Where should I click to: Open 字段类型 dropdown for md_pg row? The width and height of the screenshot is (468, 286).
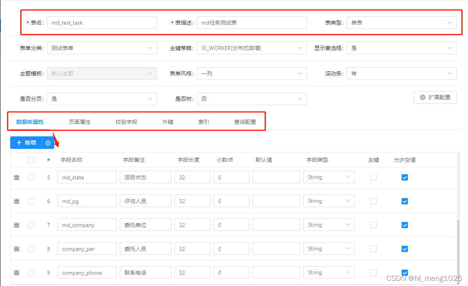click(329, 201)
